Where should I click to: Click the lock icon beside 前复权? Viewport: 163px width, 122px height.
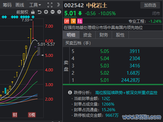tap(33, 12)
